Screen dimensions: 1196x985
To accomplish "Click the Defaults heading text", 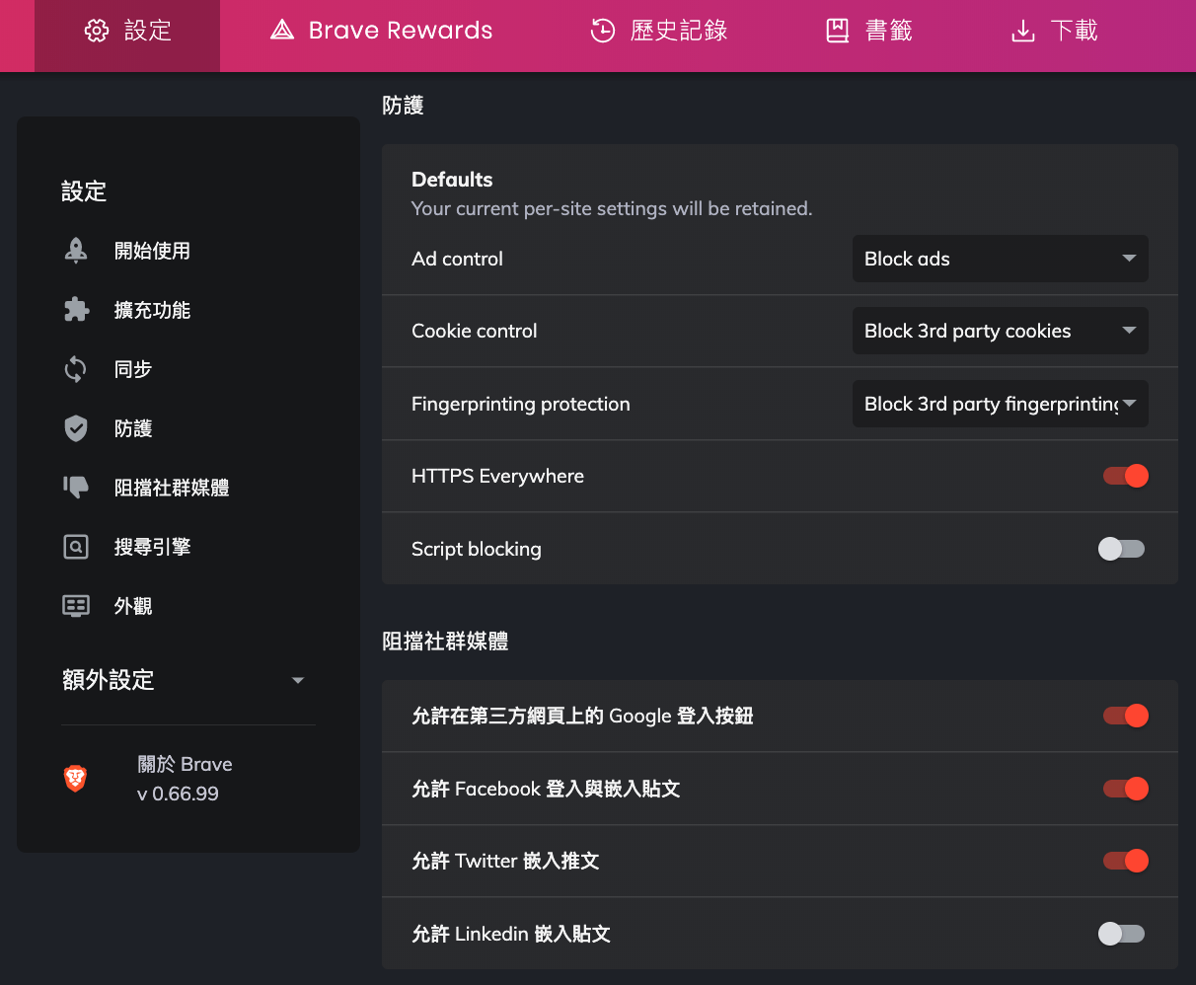I will (x=452, y=180).
